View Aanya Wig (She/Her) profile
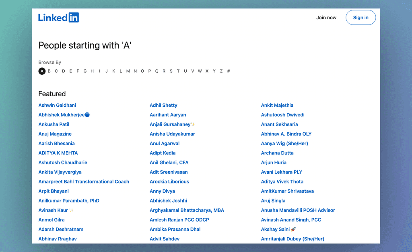 pos(284,143)
